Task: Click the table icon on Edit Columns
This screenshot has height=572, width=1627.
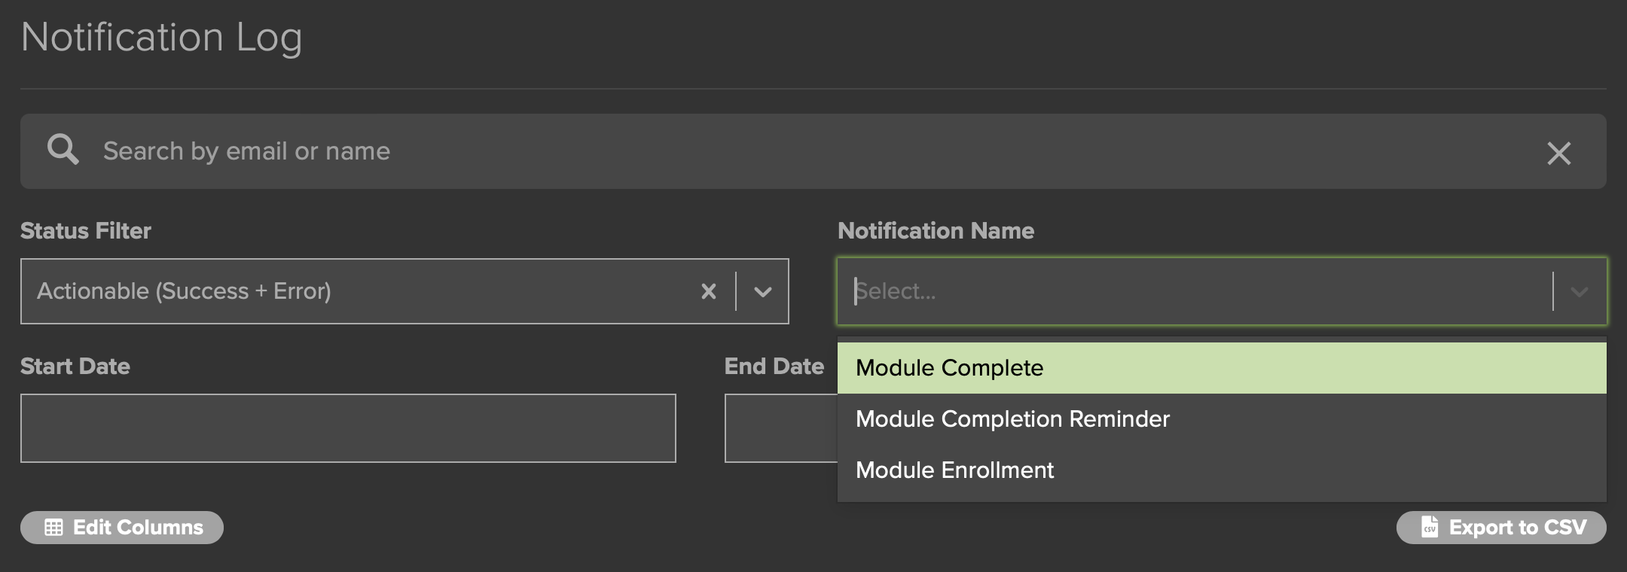Action: 53,528
